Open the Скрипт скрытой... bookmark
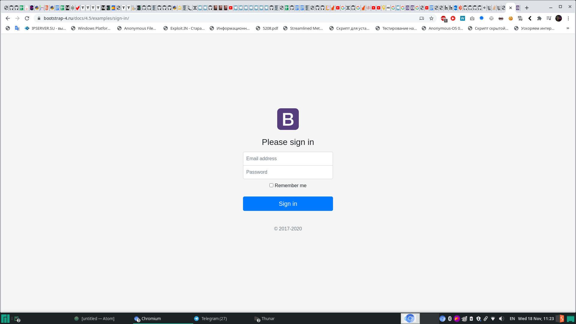Image resolution: width=576 pixels, height=324 pixels. tap(488, 28)
